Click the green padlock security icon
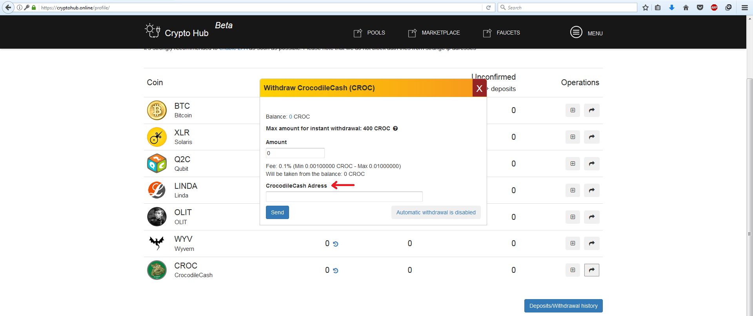 [34, 7]
